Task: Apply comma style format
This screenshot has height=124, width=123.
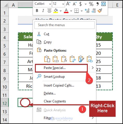Action: pyautogui.click(x=97, y=4)
